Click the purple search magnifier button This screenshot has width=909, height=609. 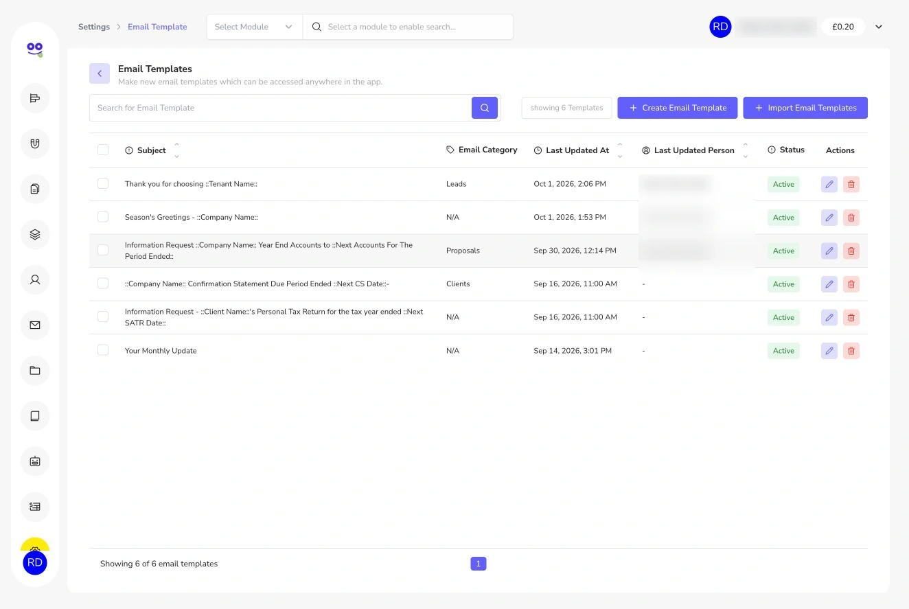point(485,108)
